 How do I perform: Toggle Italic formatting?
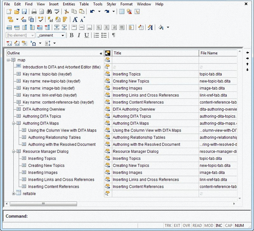[79, 35]
